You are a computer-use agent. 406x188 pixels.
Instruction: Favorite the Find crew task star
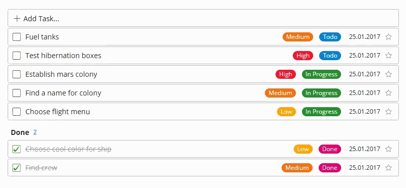[x=388, y=168]
